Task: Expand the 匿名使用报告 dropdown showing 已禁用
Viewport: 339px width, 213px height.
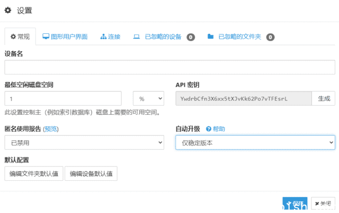Action: point(84,143)
